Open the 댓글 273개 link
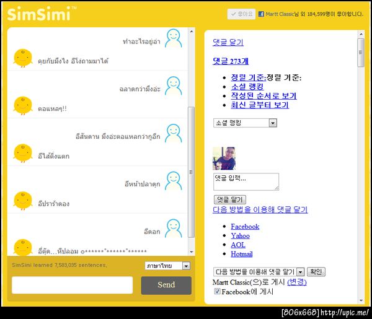Image resolution: width=372 pixels, height=319 pixels. pos(231,61)
